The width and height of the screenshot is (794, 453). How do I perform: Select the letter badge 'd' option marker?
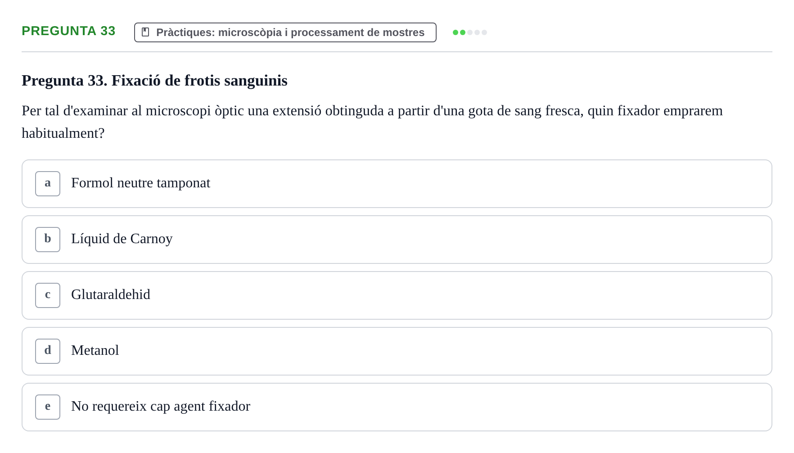[x=48, y=351]
